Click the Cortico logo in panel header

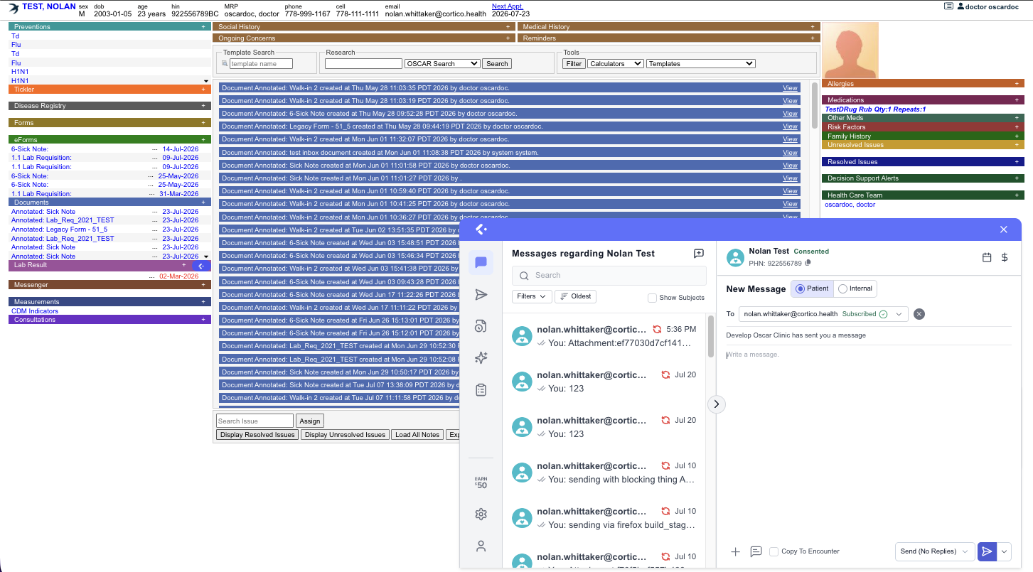(481, 230)
